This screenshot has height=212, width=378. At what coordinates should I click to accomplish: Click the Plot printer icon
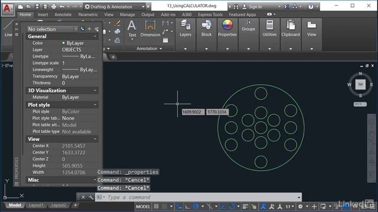coord(54,6)
